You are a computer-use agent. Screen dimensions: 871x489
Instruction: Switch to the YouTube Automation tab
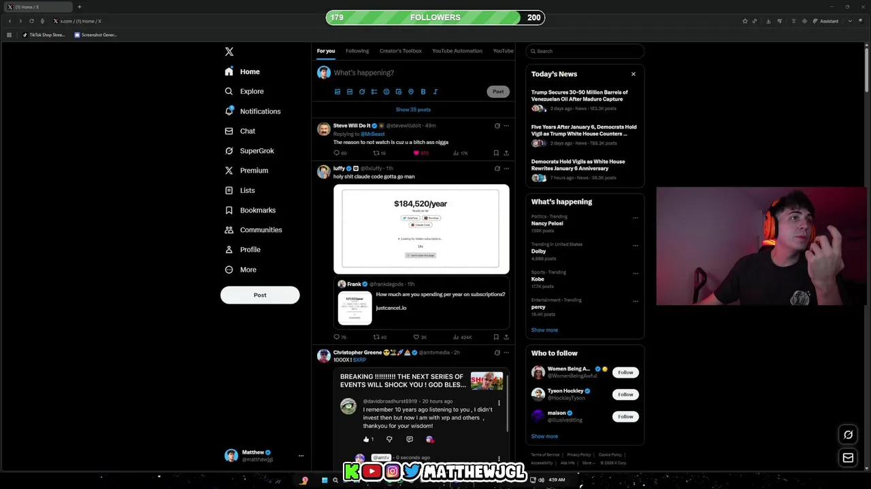tap(457, 51)
